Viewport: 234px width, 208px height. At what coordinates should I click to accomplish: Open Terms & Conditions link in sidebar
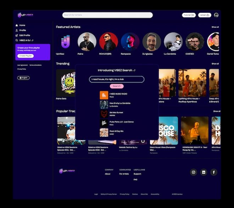[x=35, y=65]
